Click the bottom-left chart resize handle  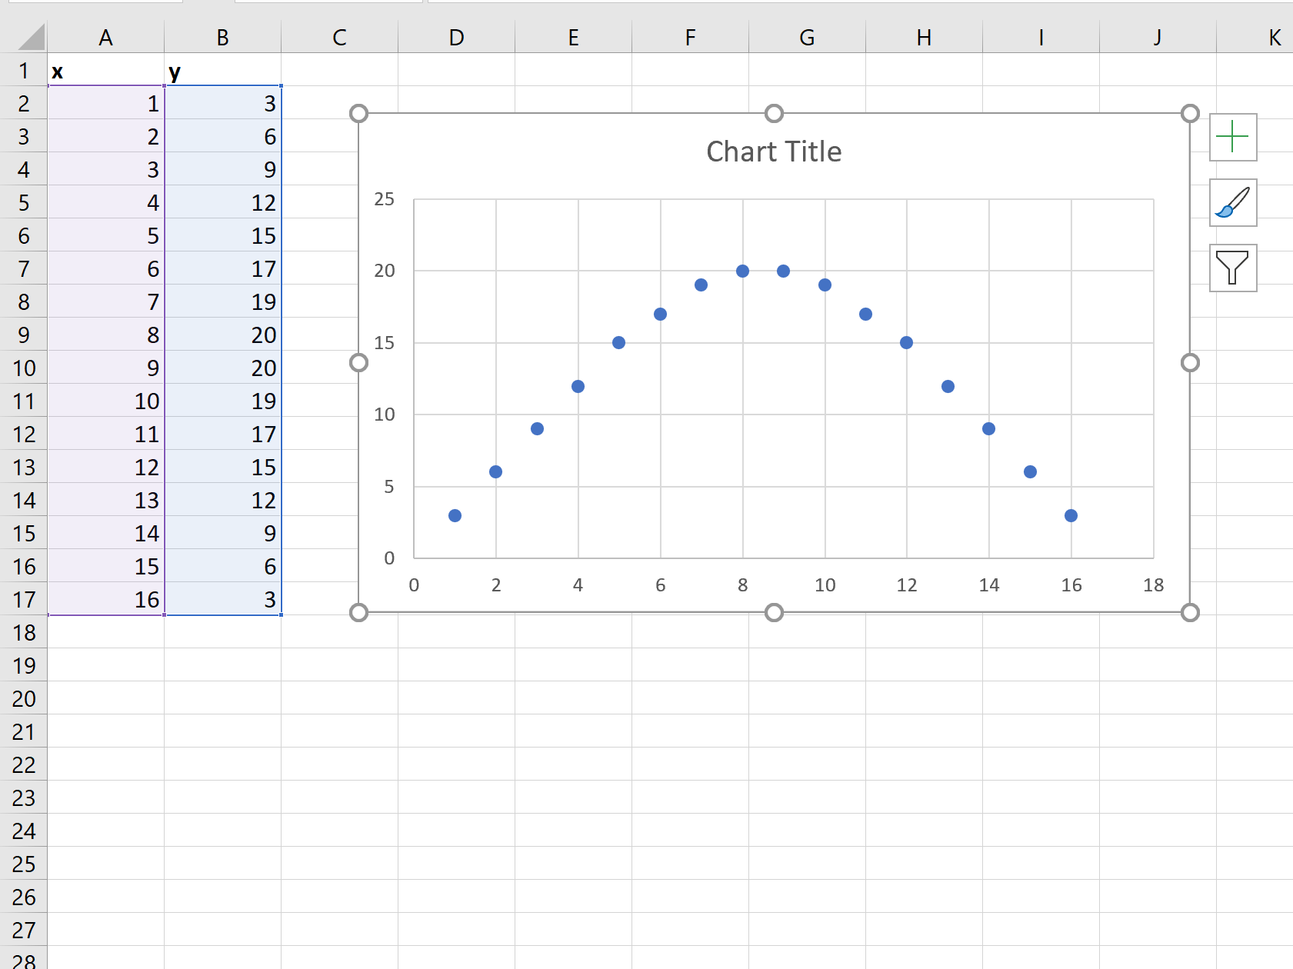358,612
